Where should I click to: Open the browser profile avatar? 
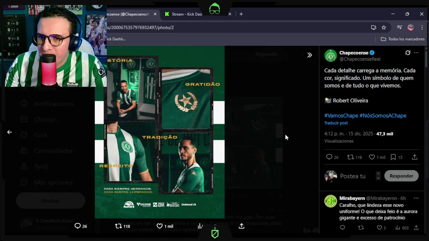tap(411, 27)
